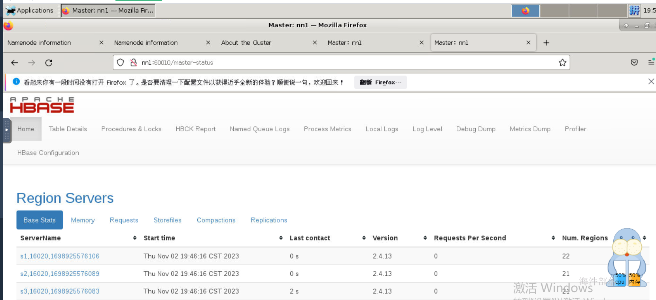Select the Base Stats tab
The height and width of the screenshot is (300, 656).
click(40, 220)
